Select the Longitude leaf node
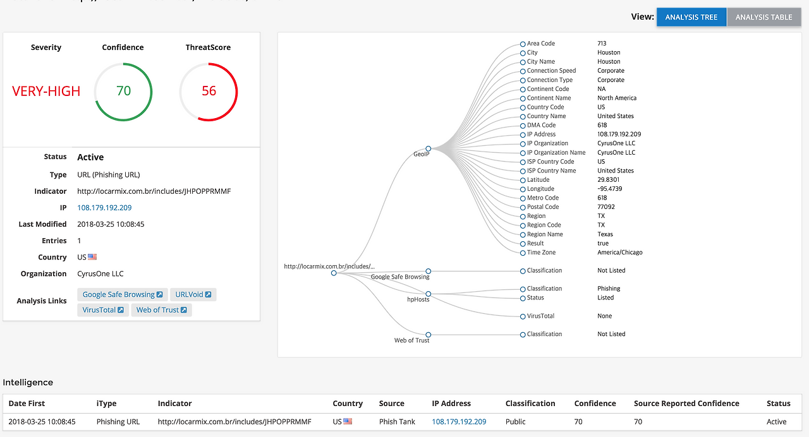The height and width of the screenshot is (437, 809). click(523, 189)
